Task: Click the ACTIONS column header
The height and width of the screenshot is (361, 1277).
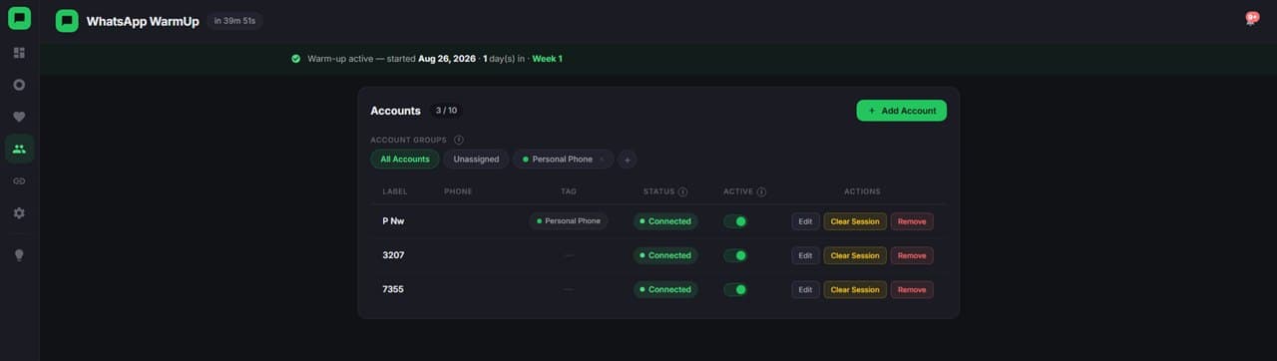Action: click(x=862, y=191)
